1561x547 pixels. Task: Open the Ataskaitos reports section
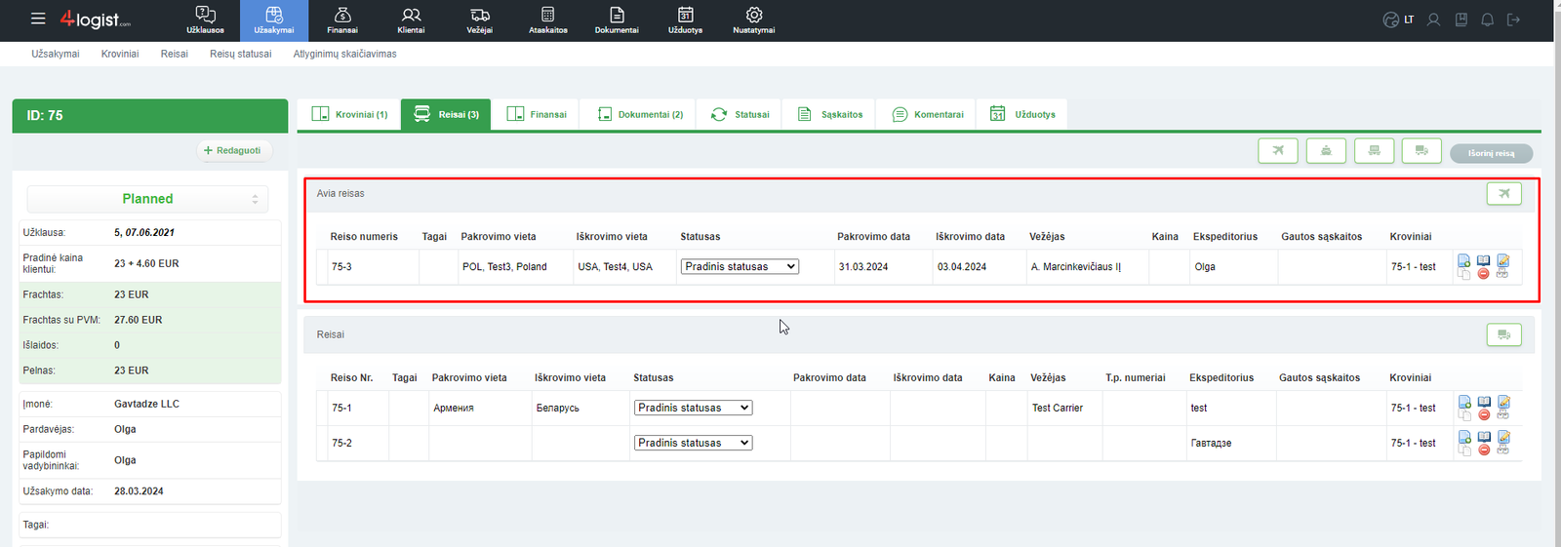(548, 20)
